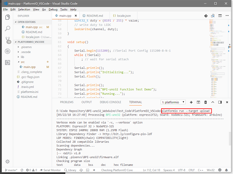Open the Extensions view
This screenshot has height=174, width=233.
[8, 62]
